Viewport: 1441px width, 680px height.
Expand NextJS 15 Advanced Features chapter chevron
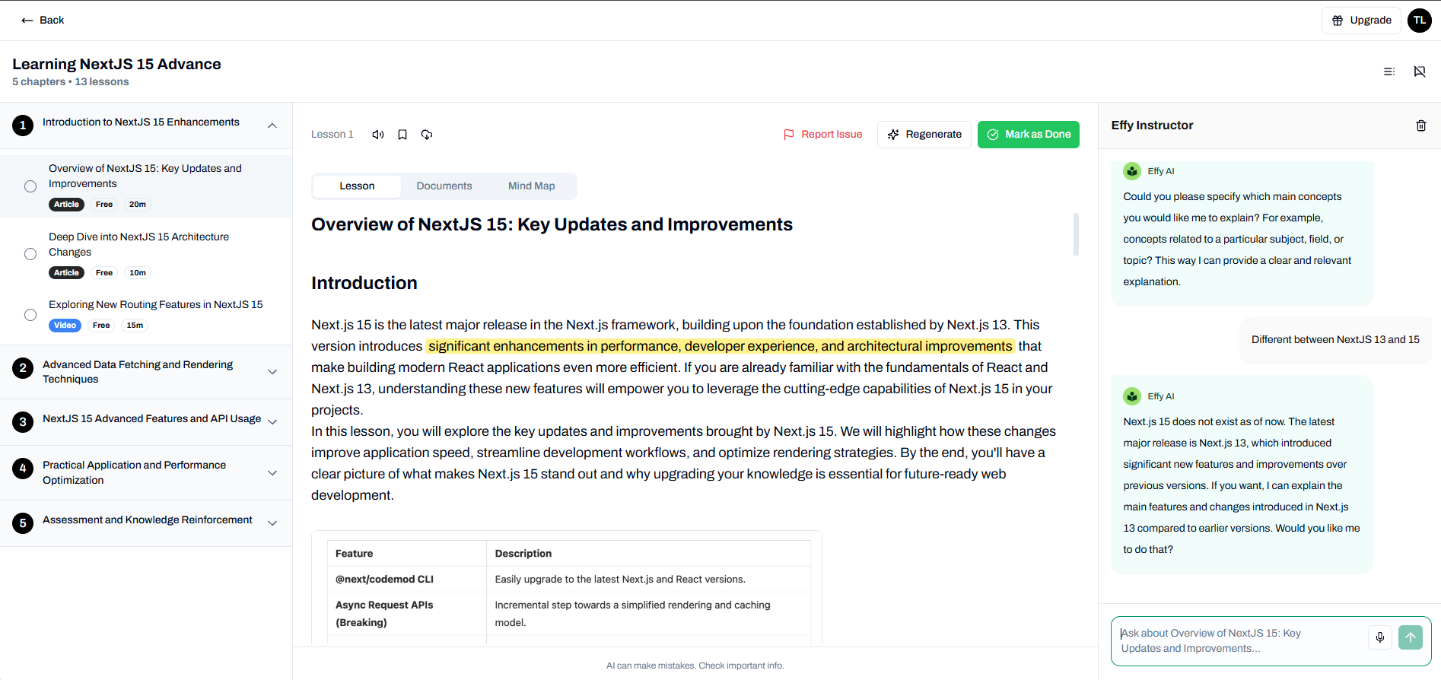pos(272,422)
